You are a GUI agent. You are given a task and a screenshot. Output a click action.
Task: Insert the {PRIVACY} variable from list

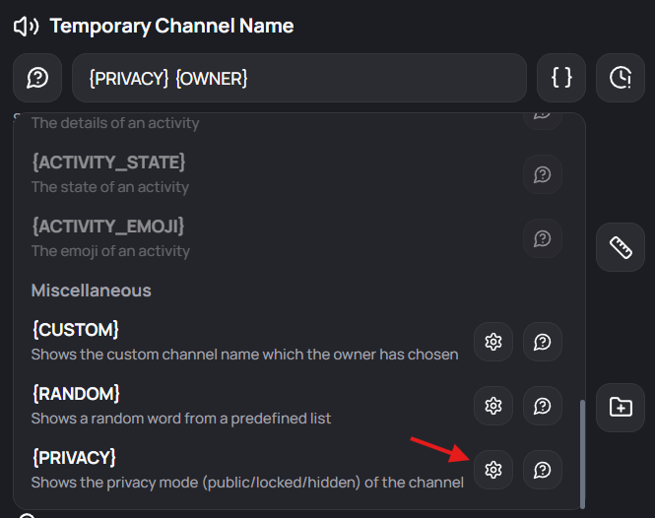pyautogui.click(x=74, y=457)
